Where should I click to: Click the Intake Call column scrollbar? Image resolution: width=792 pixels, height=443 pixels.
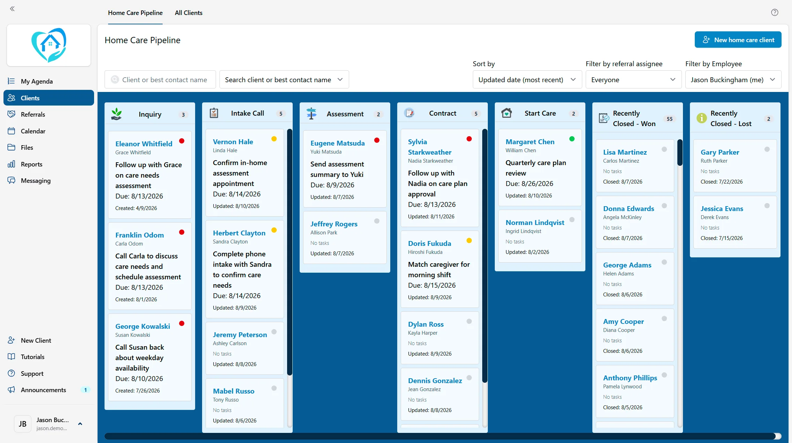click(290, 252)
